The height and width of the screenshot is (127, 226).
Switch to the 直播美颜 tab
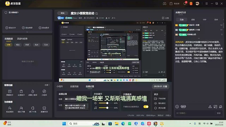[74, 86]
